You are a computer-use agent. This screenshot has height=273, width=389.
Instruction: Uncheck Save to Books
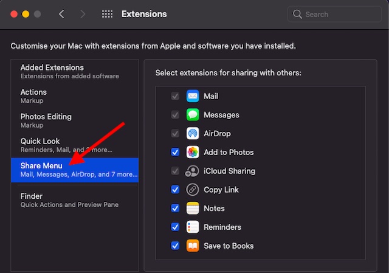(175, 246)
